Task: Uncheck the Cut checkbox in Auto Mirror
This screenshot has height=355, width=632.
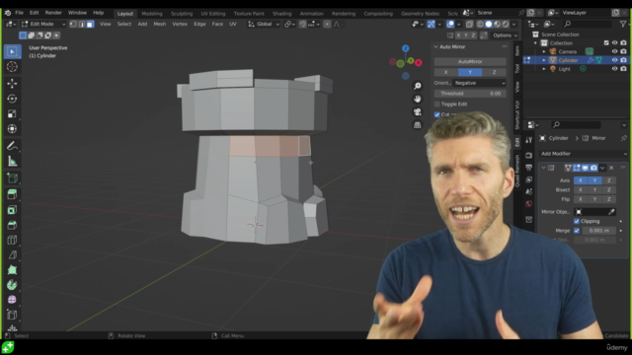Action: (437, 114)
